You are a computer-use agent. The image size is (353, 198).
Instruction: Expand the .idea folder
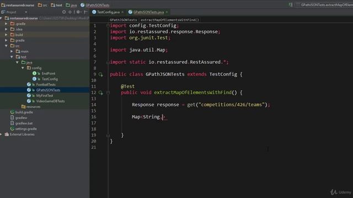6,29
